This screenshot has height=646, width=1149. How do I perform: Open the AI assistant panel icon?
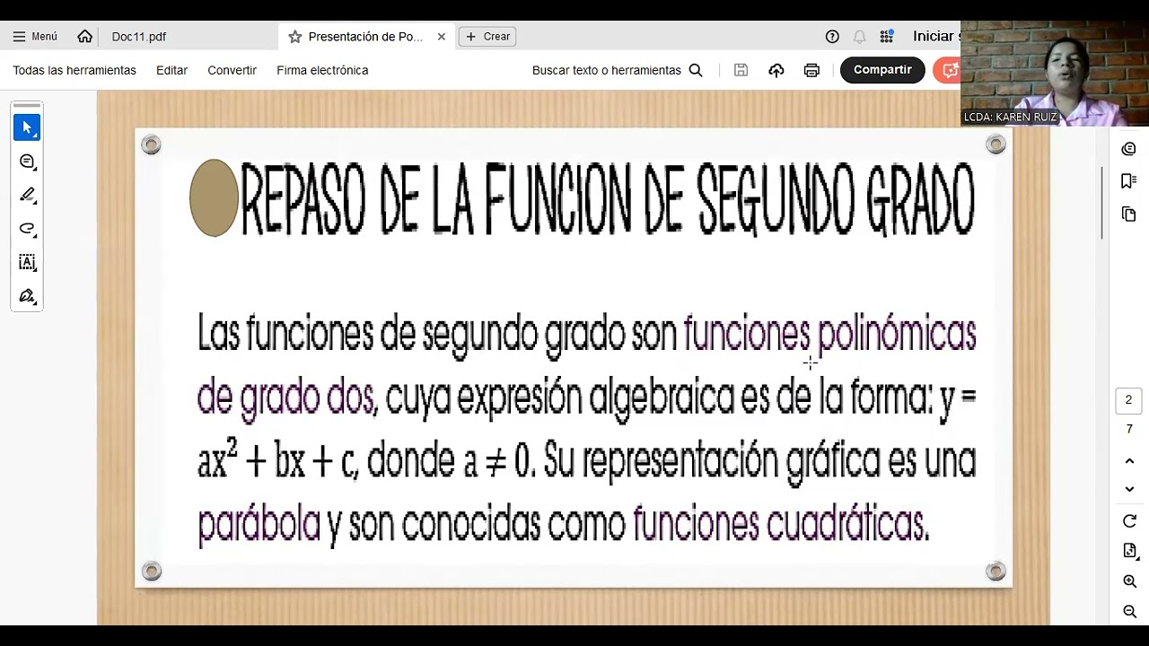[x=1129, y=149]
